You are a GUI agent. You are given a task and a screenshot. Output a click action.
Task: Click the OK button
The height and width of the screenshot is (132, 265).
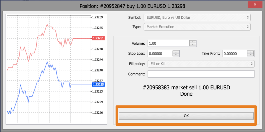pyautogui.click(x=186, y=116)
